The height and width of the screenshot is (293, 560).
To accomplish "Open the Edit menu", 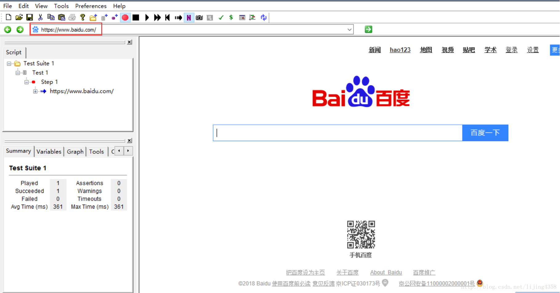I will 23,6.
